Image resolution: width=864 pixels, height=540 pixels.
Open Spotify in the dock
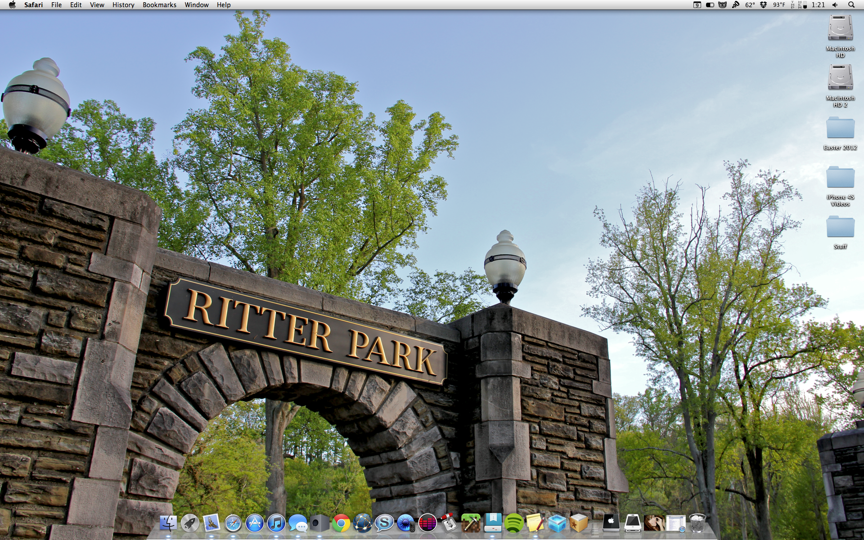(513, 523)
